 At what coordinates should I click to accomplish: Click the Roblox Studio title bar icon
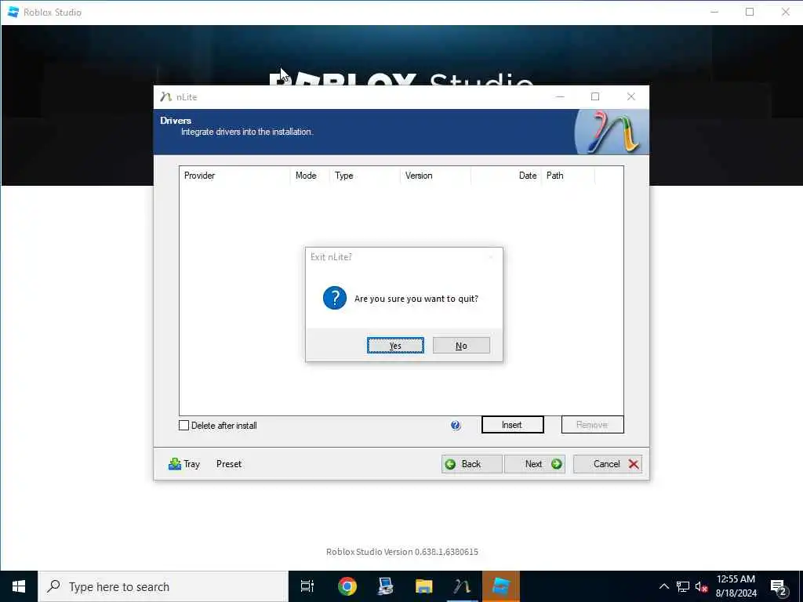pos(13,12)
